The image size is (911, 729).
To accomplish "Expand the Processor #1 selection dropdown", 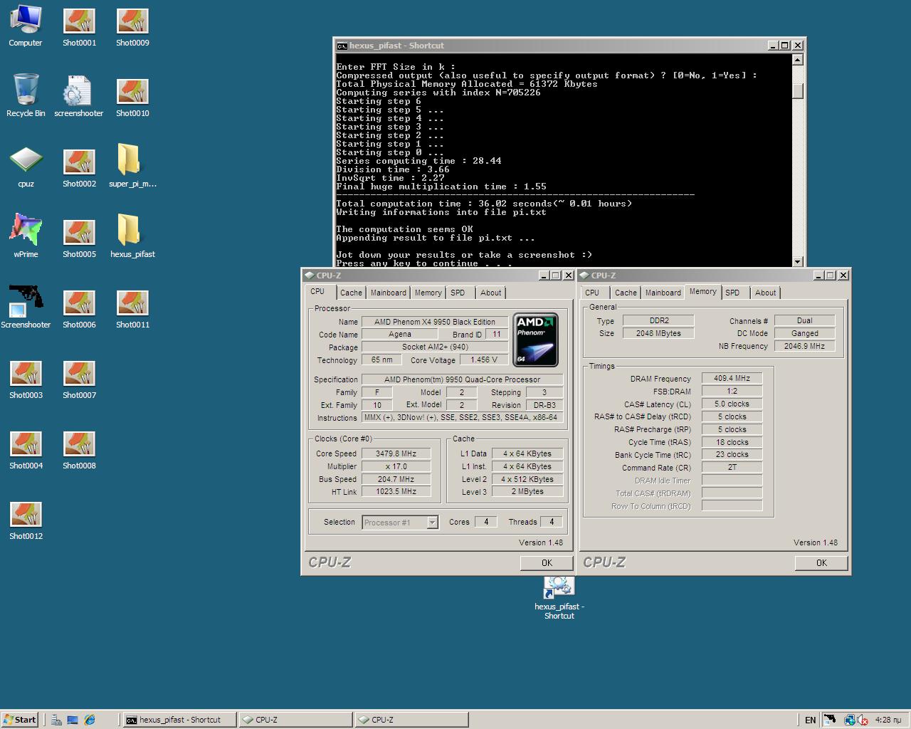I will pos(432,523).
